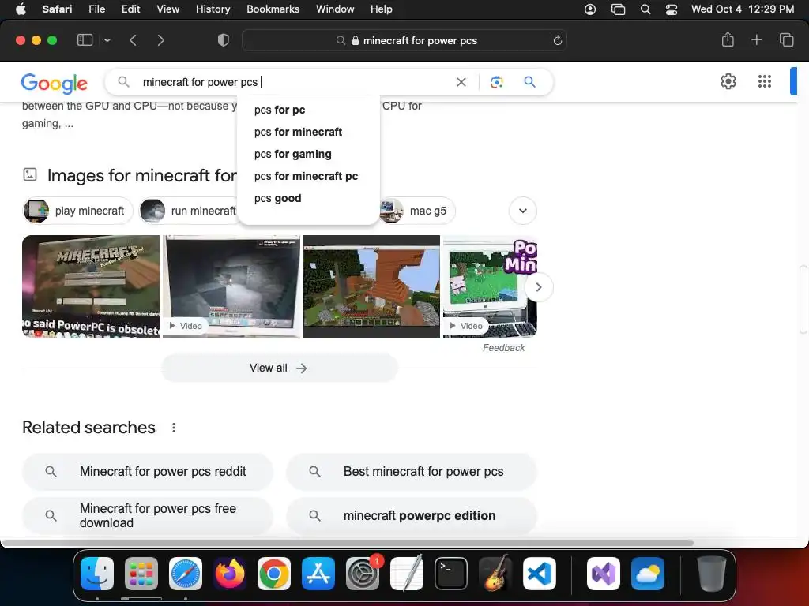Submit search with blue magnifier icon
This screenshot has width=809, height=606.
tap(529, 81)
